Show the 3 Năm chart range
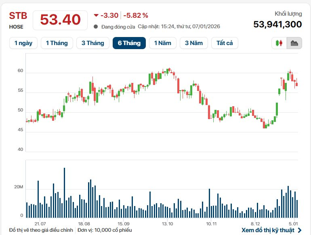Image resolution: width=311 pixels, height=235 pixels. (194, 43)
